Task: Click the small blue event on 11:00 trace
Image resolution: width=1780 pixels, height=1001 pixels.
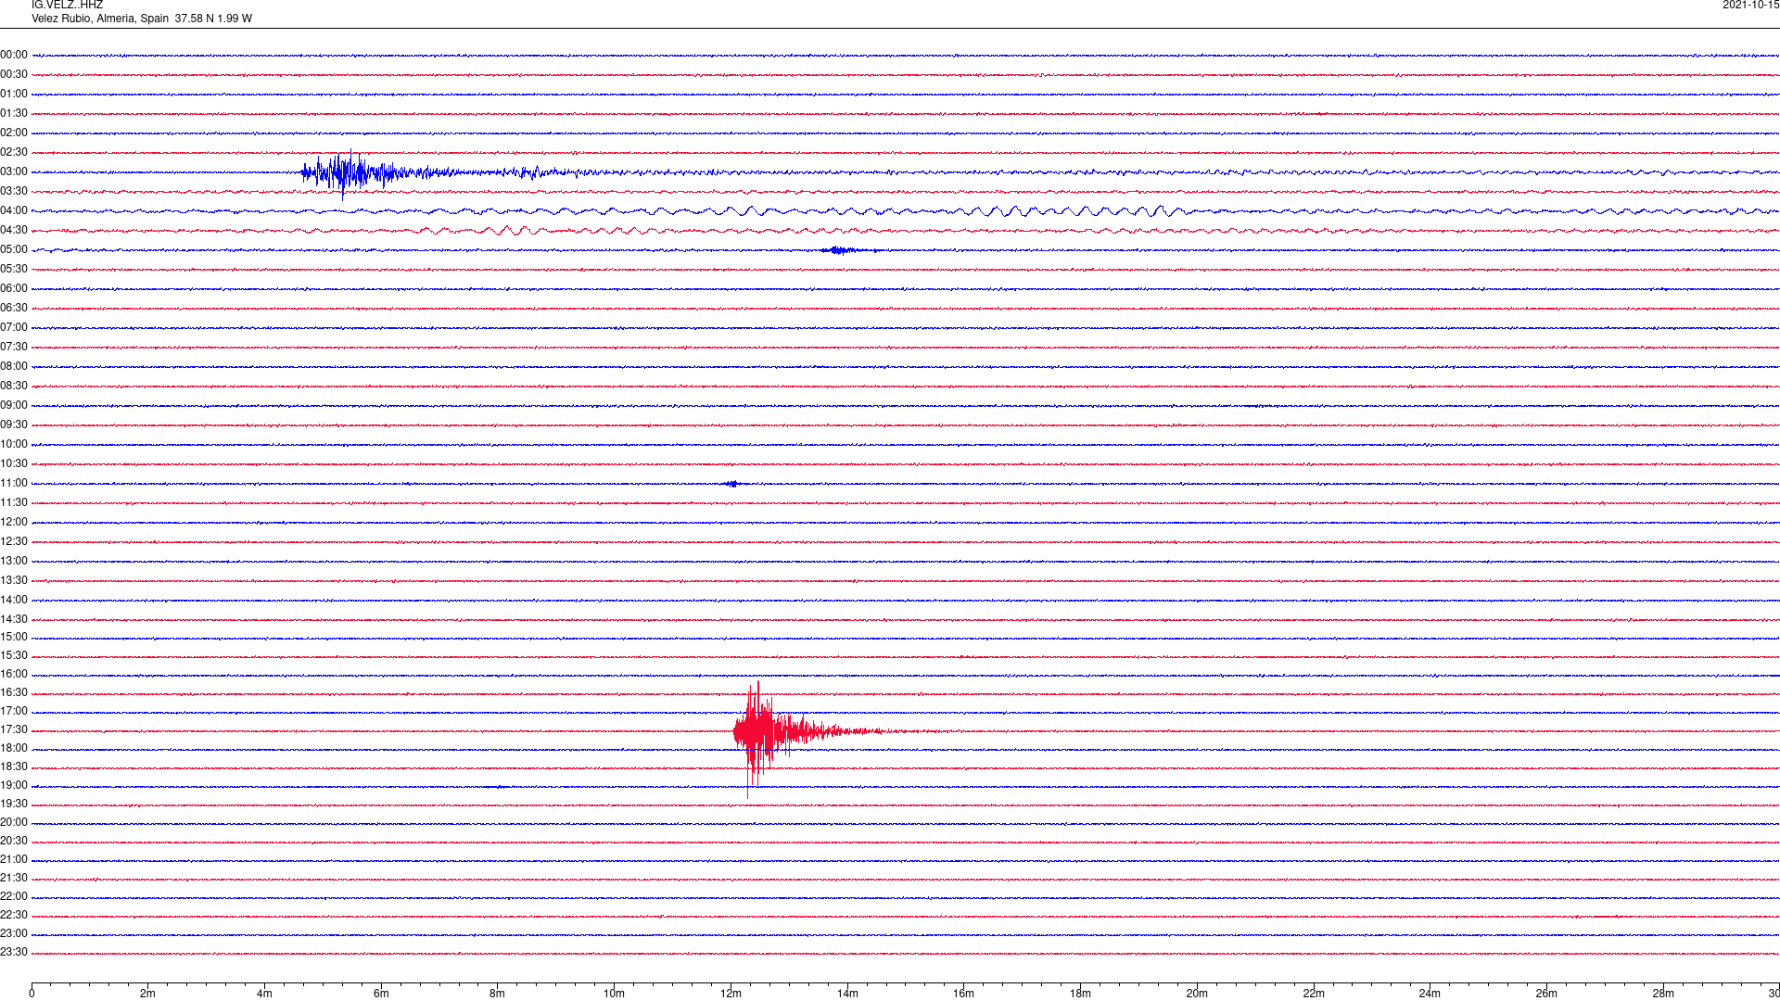Action: (x=732, y=484)
